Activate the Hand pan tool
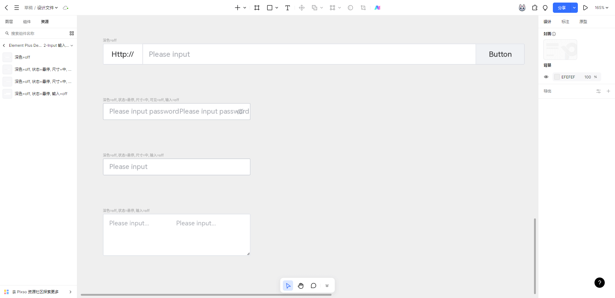The width and height of the screenshot is (615, 298). [x=300, y=286]
